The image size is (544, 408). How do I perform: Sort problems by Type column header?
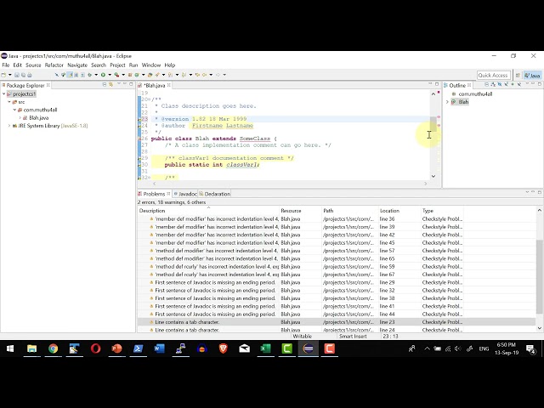[442, 210]
